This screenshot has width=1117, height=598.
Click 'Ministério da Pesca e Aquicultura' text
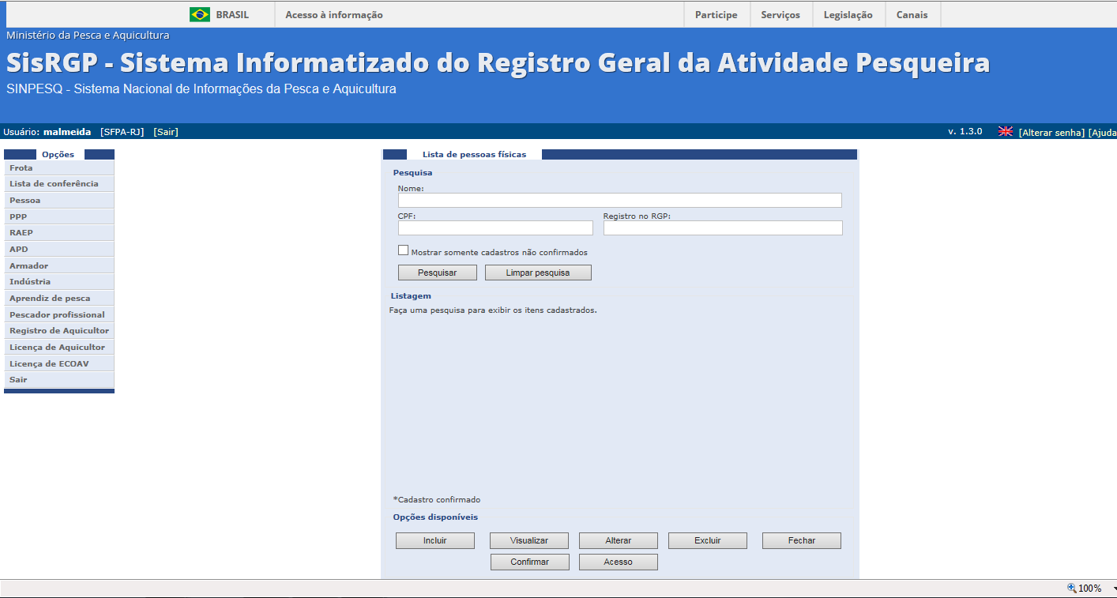pyautogui.click(x=88, y=36)
